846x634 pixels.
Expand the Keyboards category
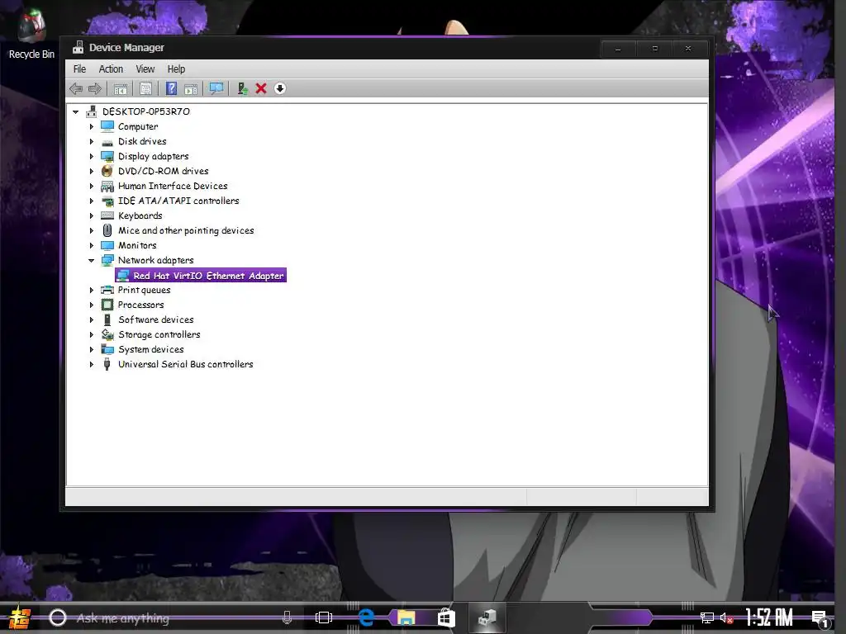(91, 215)
